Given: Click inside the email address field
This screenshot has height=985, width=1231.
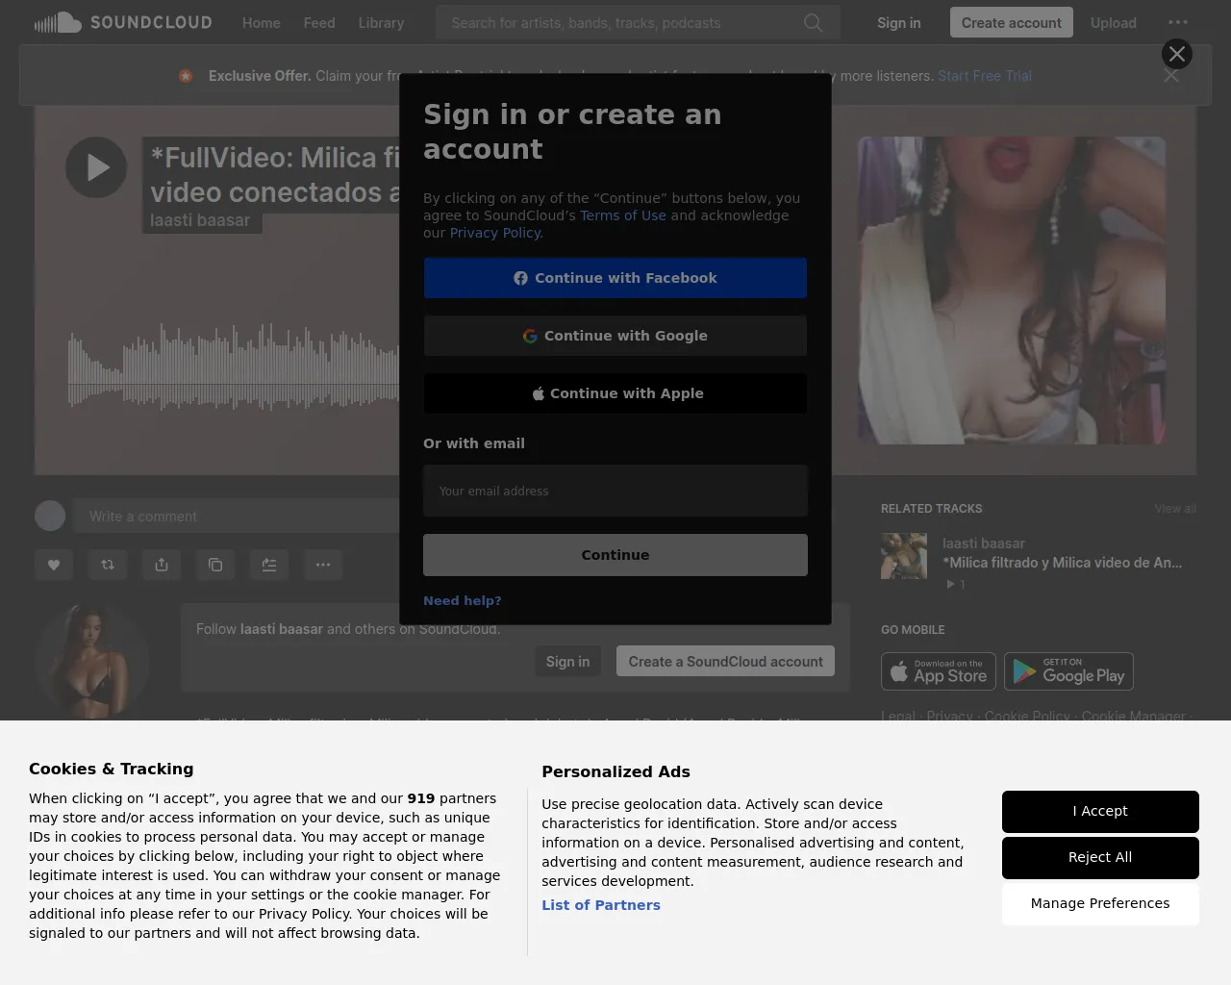Looking at the screenshot, I should point(615,491).
